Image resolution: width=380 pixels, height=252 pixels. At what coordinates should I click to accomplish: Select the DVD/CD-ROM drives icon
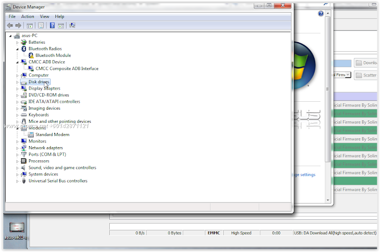[24, 95]
